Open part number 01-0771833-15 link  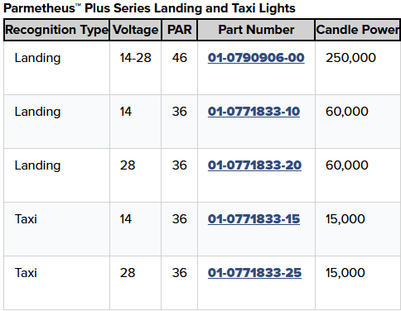pos(254,219)
